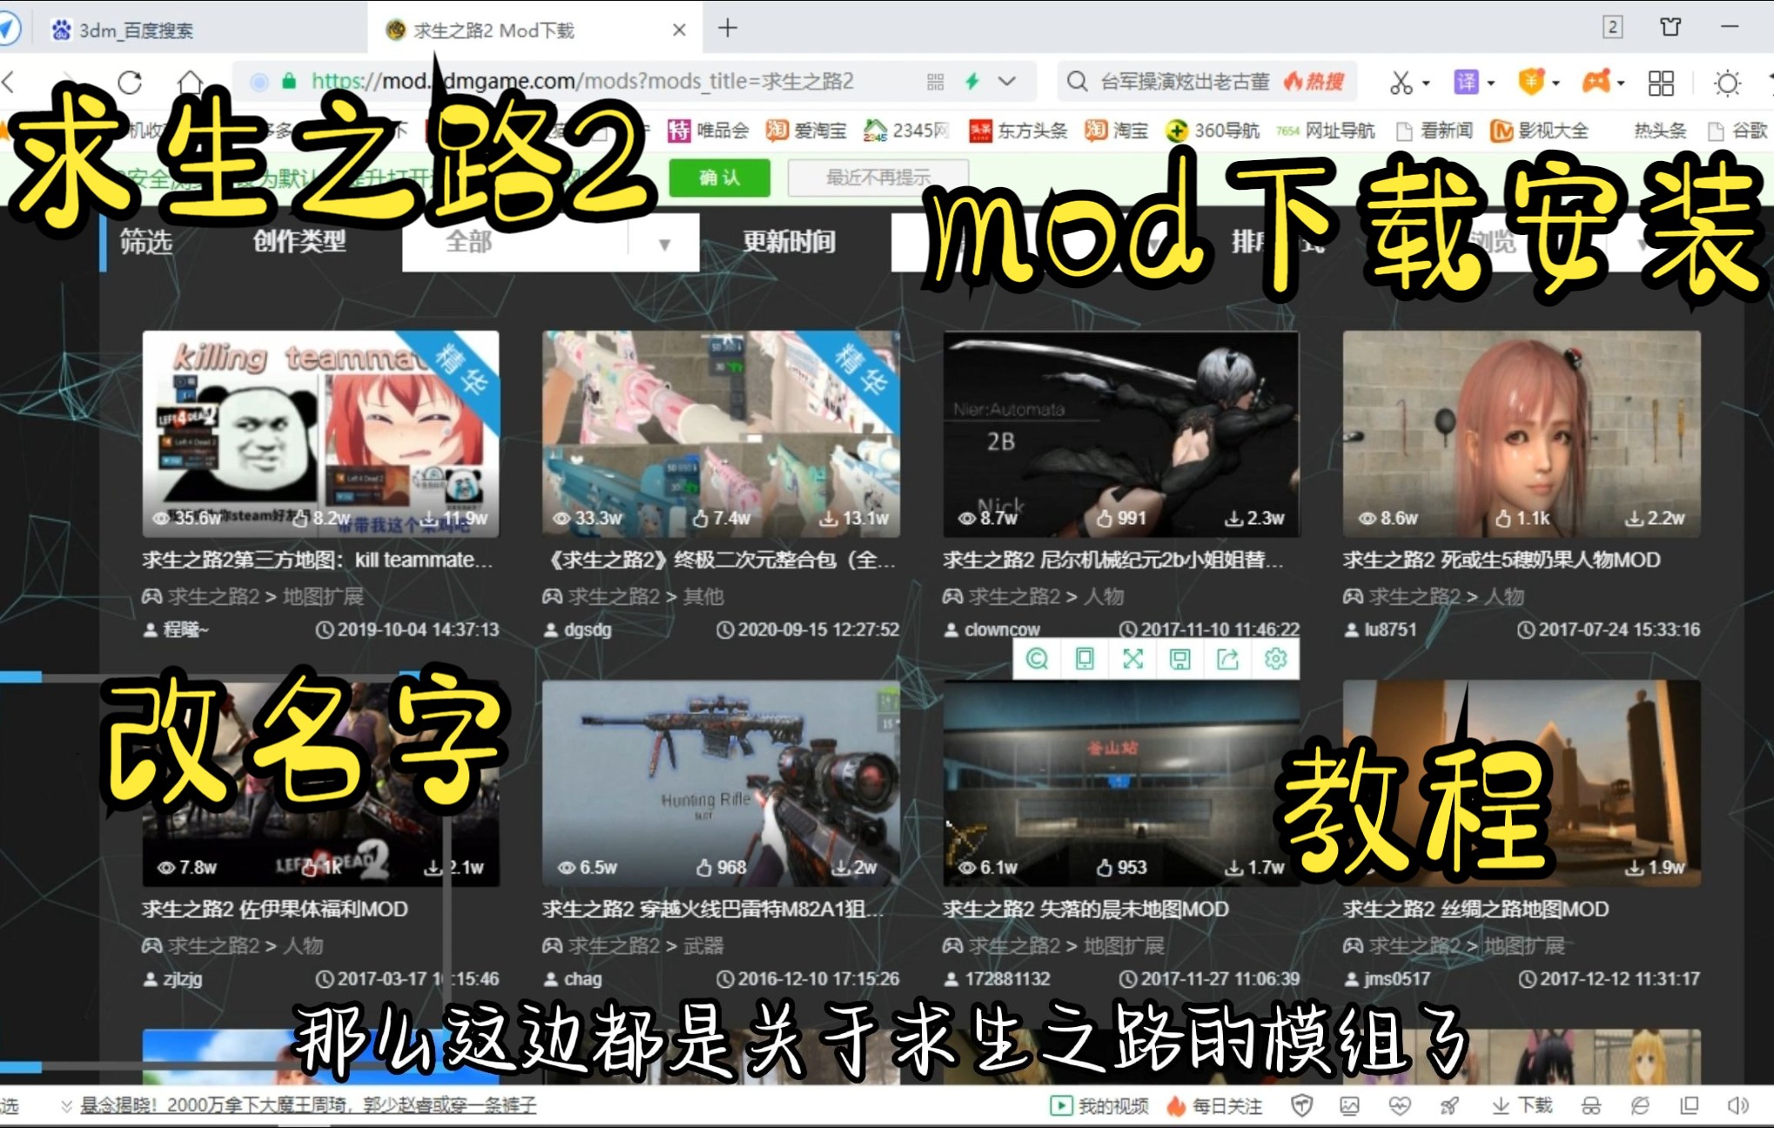Open 我的视频 in the status bar
The image size is (1774, 1128).
(x=1099, y=1105)
